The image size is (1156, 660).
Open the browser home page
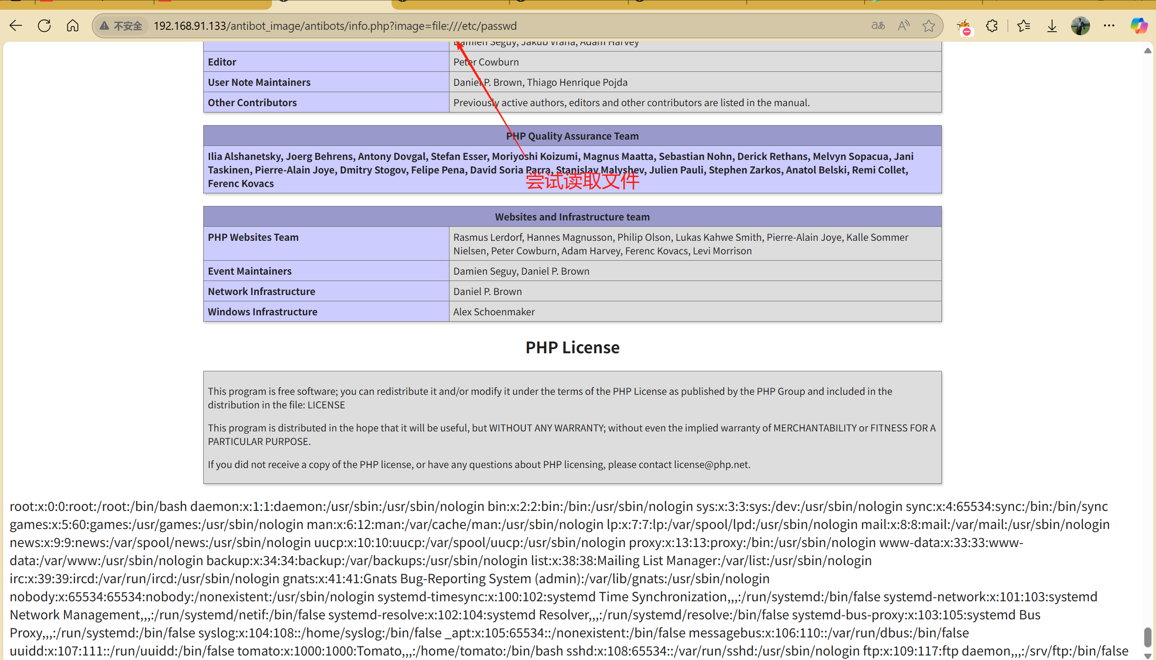tap(73, 26)
